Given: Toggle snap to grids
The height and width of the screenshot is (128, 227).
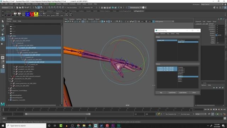Looking at the screenshot, I should point(49,7).
